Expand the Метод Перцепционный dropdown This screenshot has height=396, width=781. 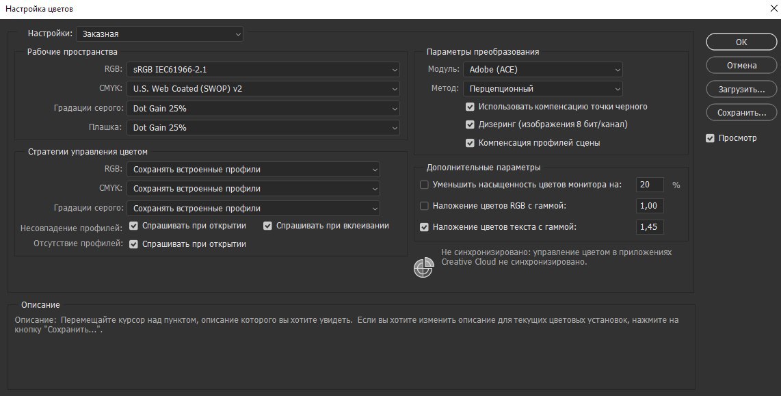click(x=542, y=88)
